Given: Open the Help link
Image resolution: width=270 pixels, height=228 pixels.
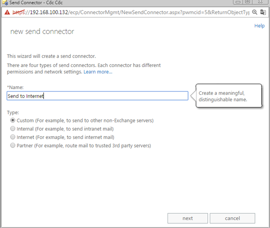Looking at the screenshot, I should (x=259, y=26).
